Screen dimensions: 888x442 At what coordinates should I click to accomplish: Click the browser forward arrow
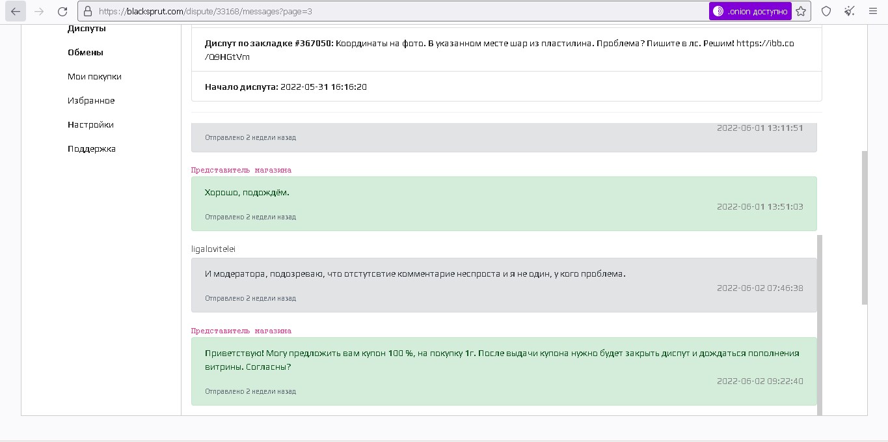tap(39, 11)
